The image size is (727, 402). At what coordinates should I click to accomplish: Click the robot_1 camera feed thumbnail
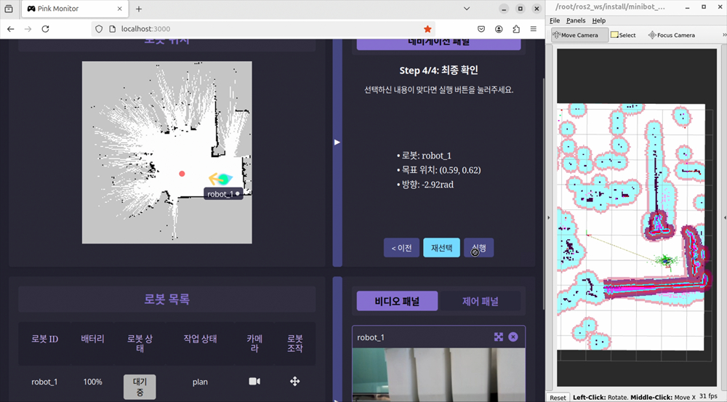tap(438, 374)
